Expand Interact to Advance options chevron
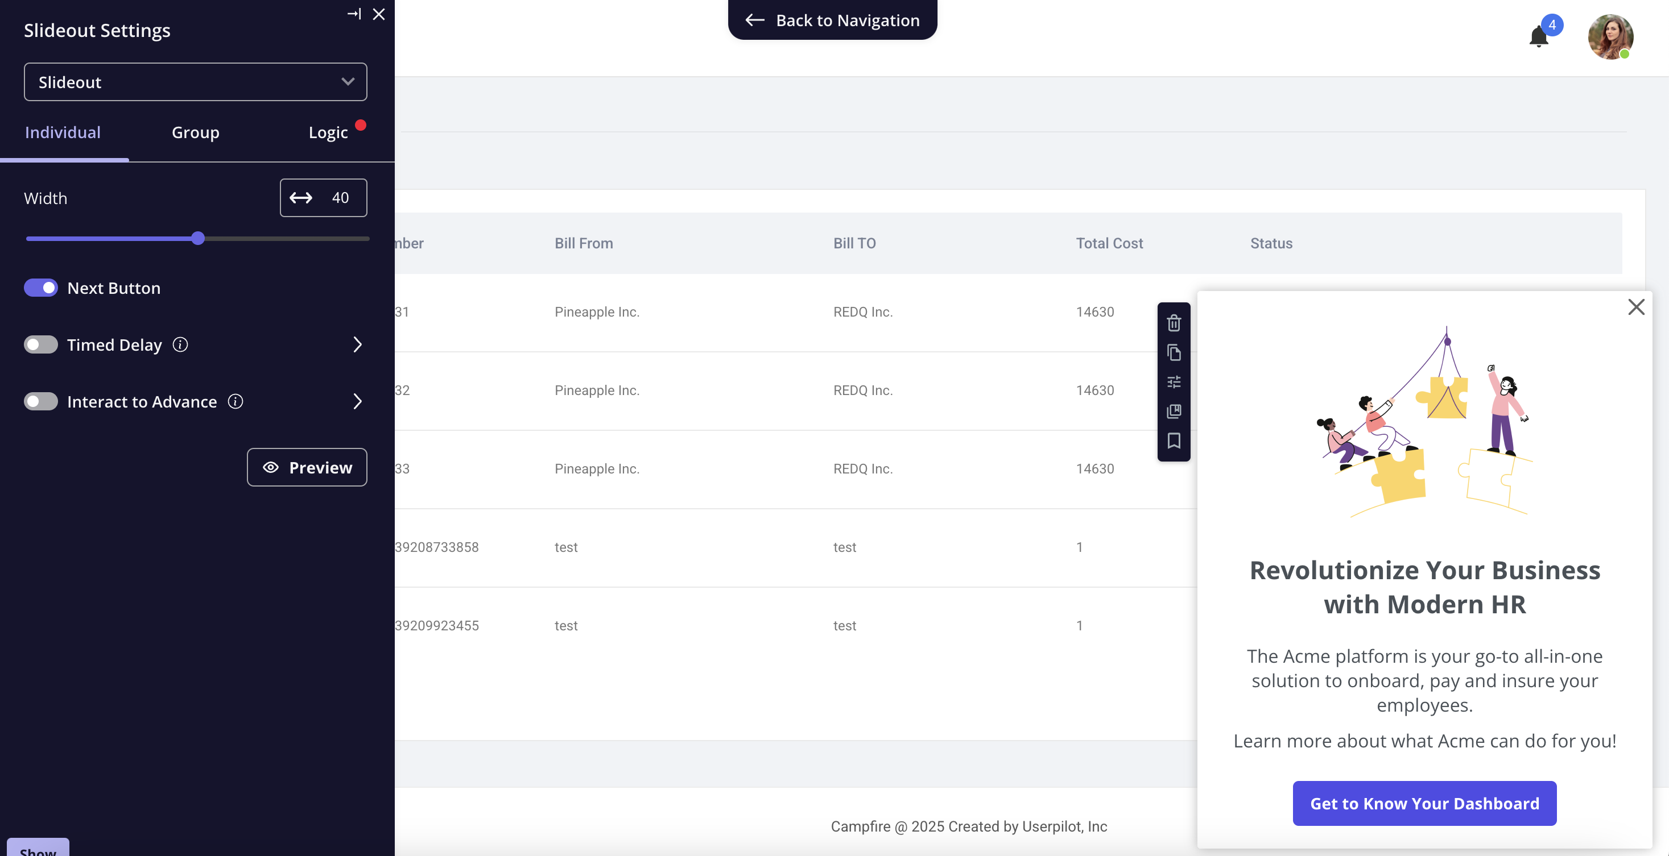 pos(357,401)
